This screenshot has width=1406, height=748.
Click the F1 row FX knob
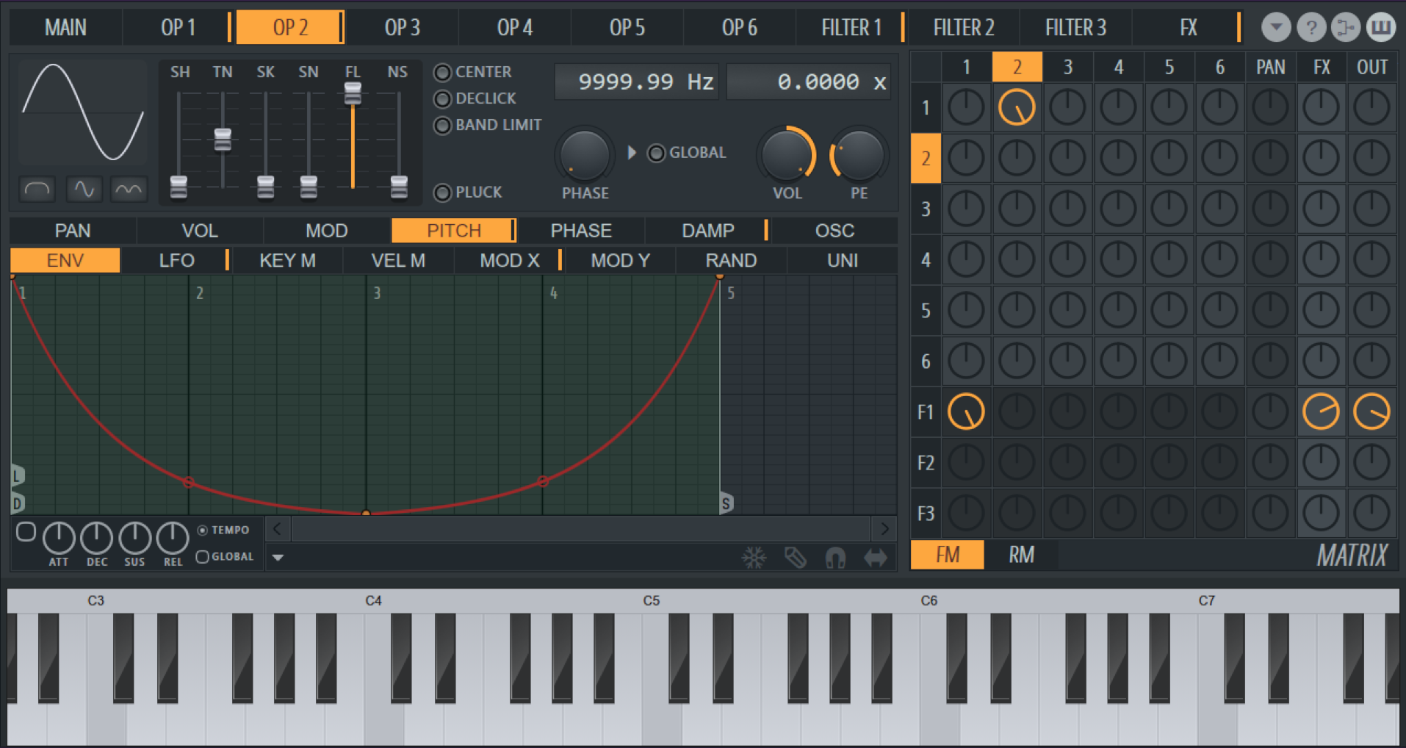[x=1321, y=411]
